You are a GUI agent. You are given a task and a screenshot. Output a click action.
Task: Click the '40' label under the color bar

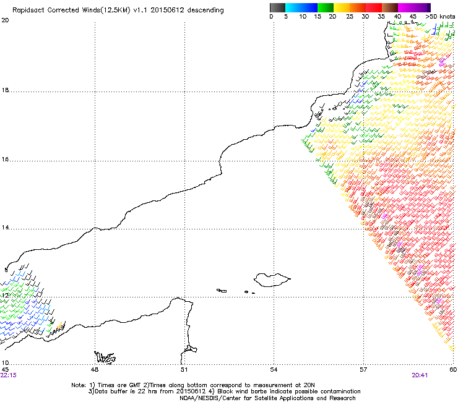397,17
